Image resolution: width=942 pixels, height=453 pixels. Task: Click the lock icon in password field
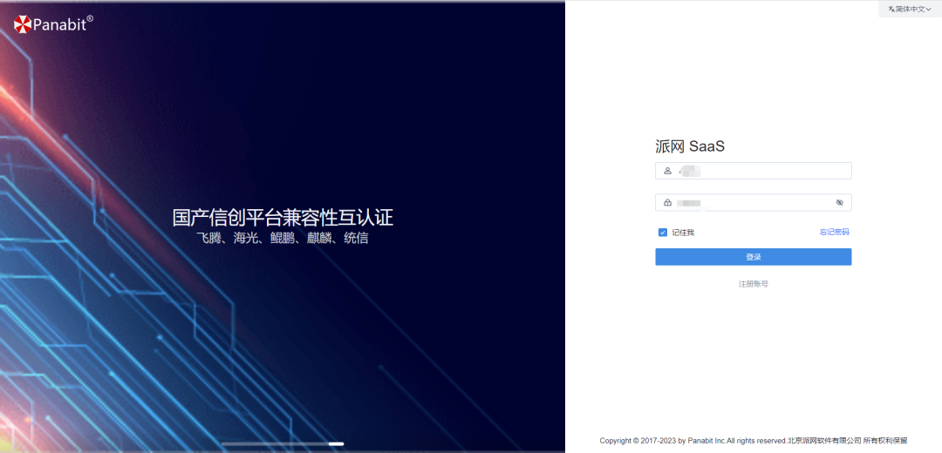tap(667, 203)
